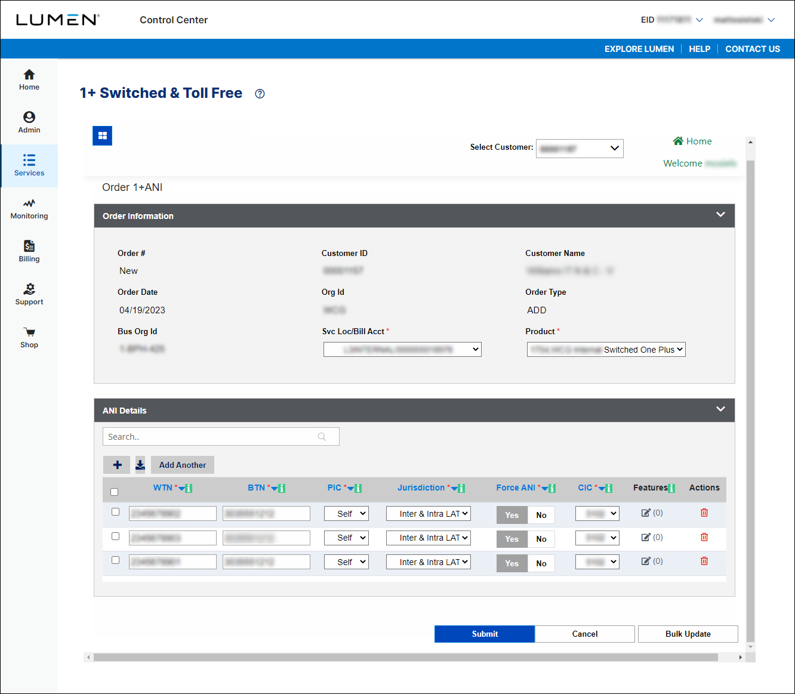Open the EID dropdown in header
The width and height of the screenshot is (795, 694).
pos(700,20)
